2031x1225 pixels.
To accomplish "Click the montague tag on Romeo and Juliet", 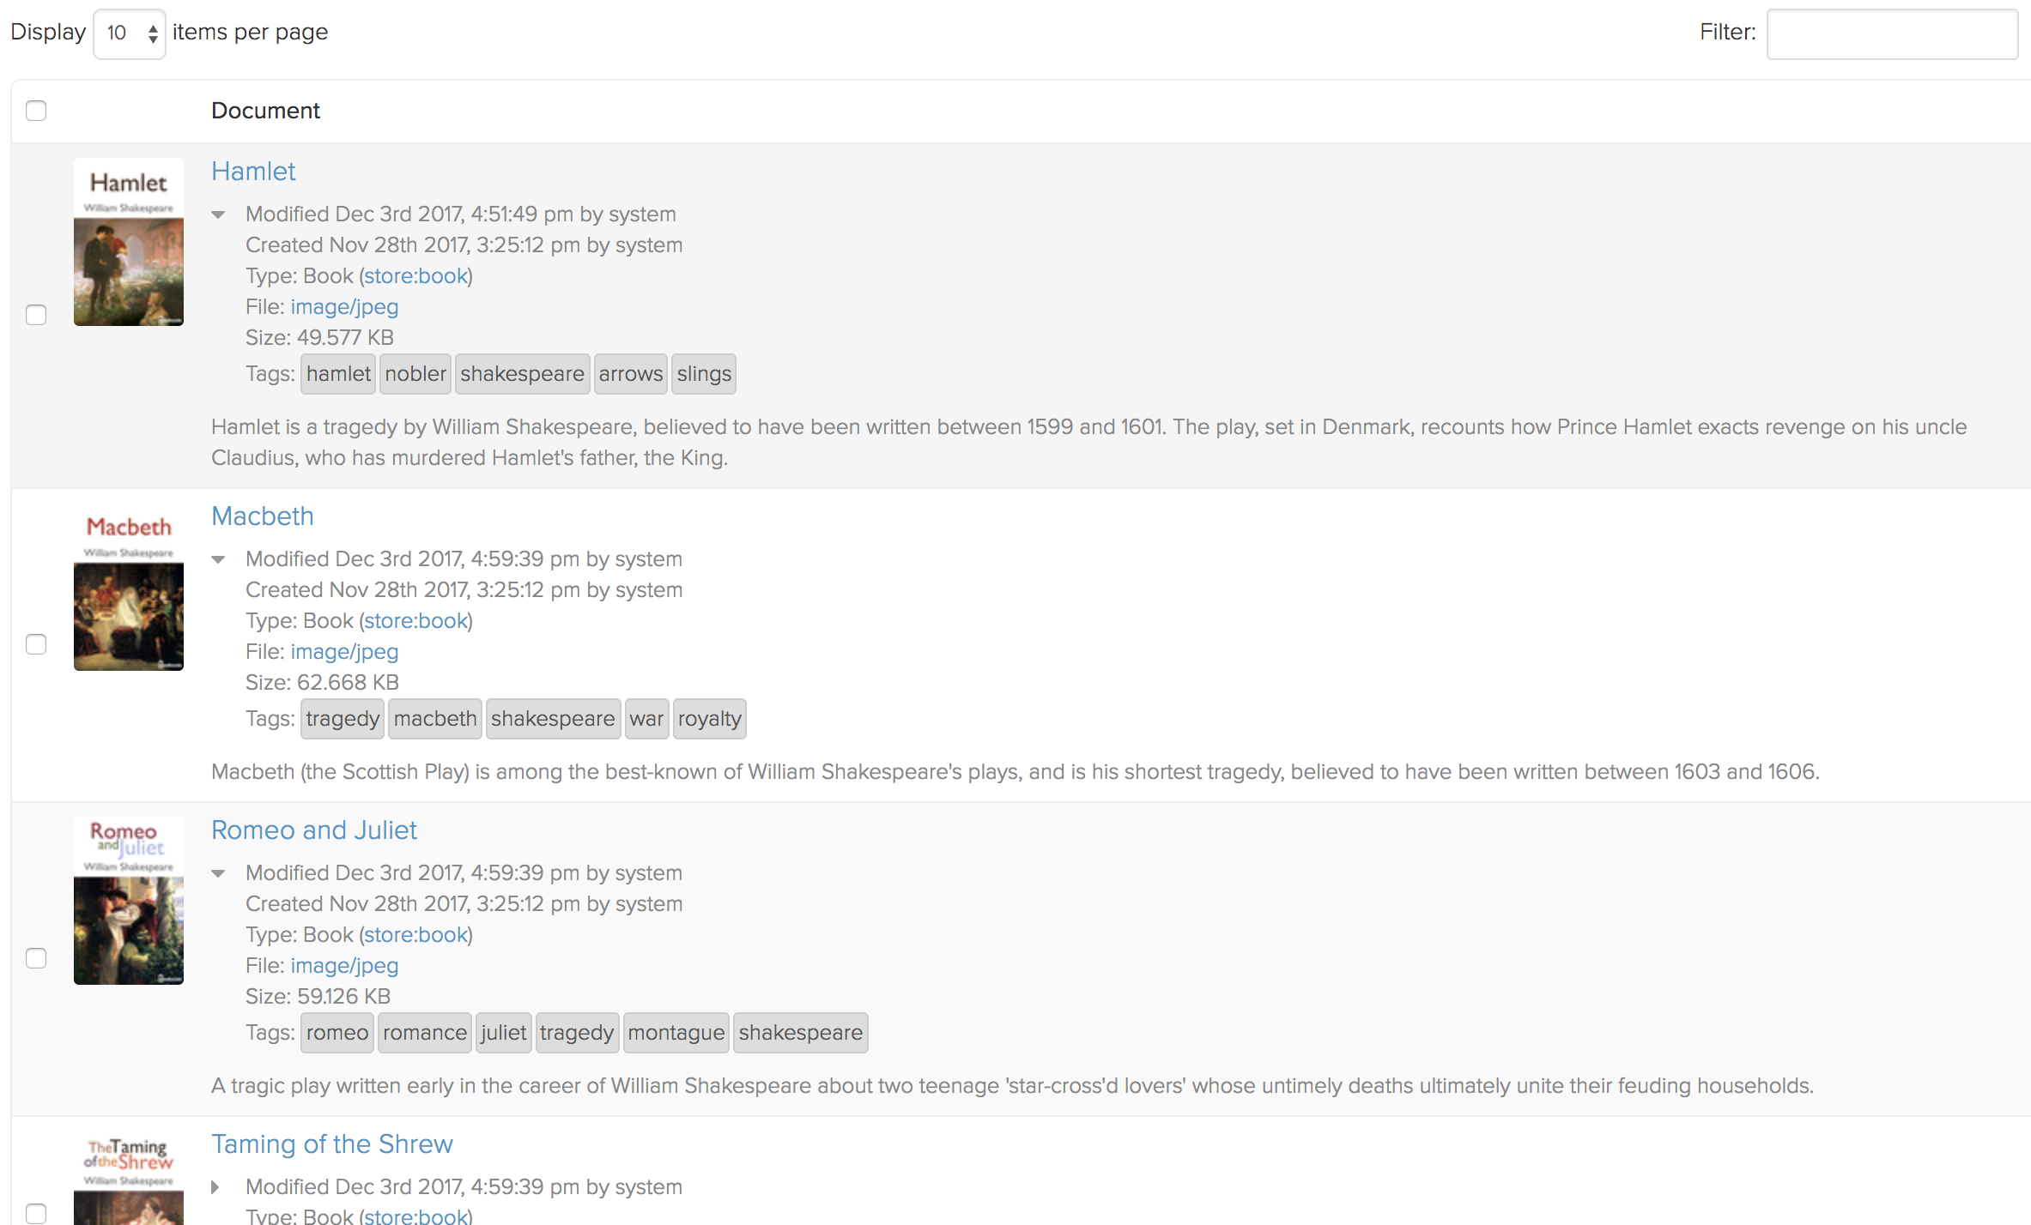I will pyautogui.click(x=676, y=1033).
